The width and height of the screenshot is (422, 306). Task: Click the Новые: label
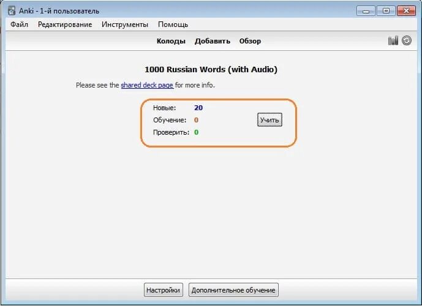tap(164, 108)
